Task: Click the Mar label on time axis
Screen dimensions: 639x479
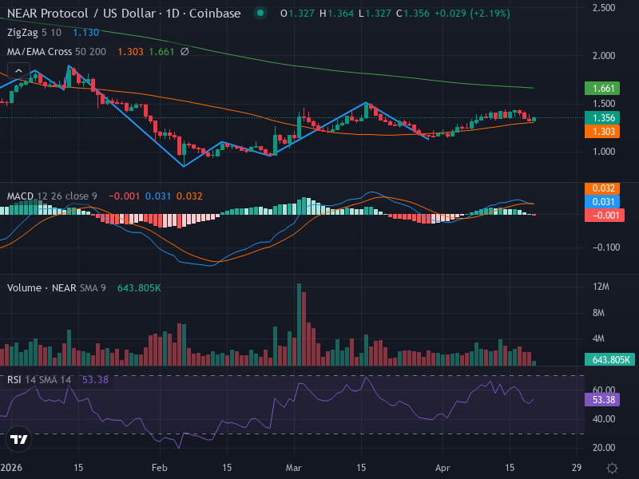Action: (x=293, y=468)
